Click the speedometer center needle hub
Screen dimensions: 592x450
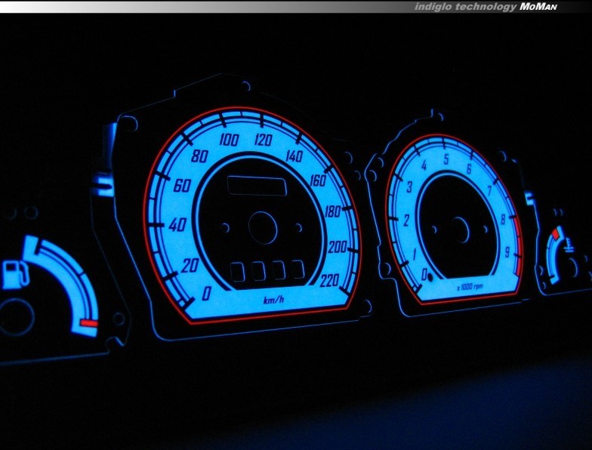pos(263,227)
